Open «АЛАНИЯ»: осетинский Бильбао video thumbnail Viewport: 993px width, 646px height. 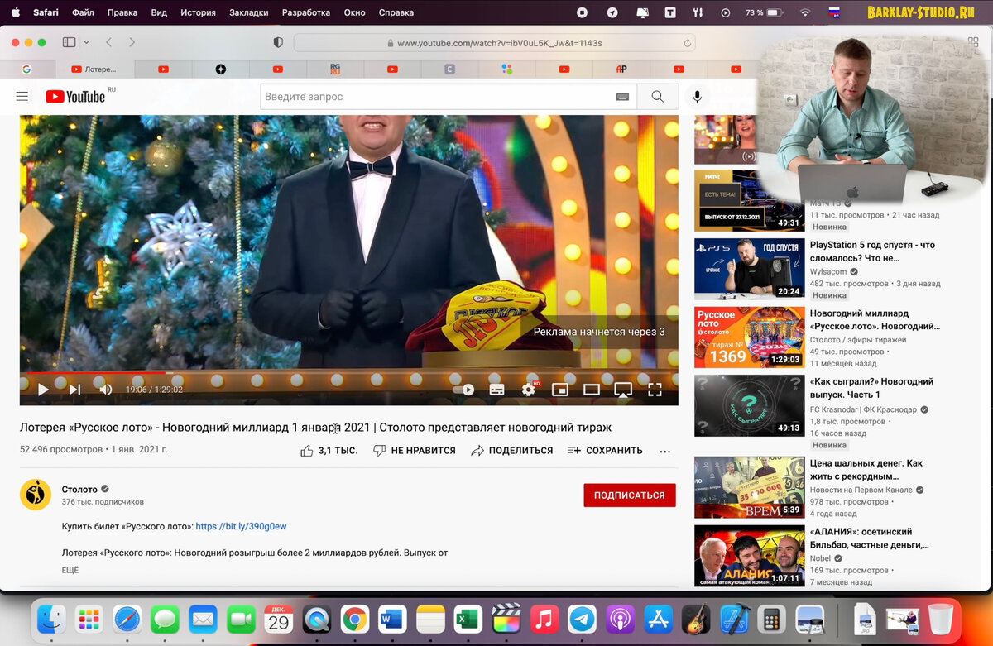coord(749,556)
